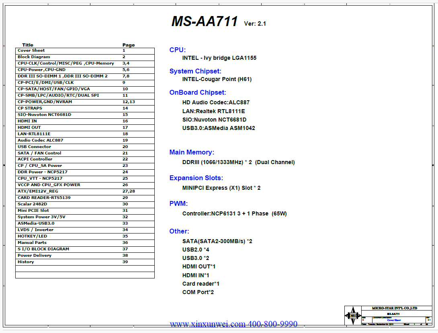The width and height of the screenshot is (438, 333).
Task: Click 'System Power 3V/5V' row
Action: click(85, 217)
